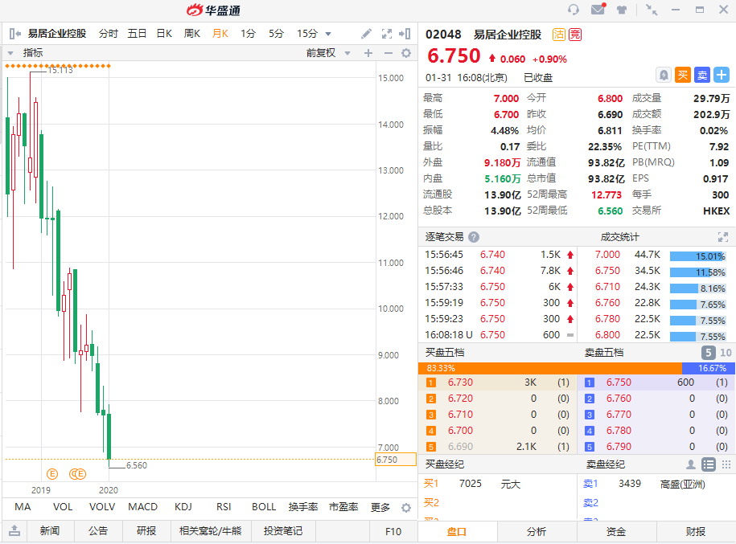
Task: Open customer service headset icon
Action: [x=574, y=10]
